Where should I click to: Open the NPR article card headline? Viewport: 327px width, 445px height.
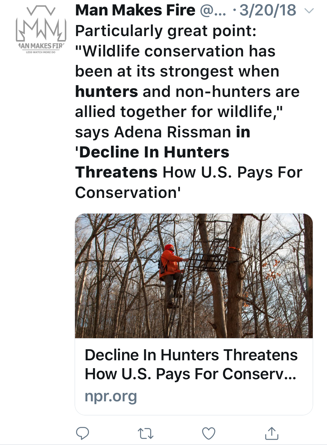[x=191, y=364]
